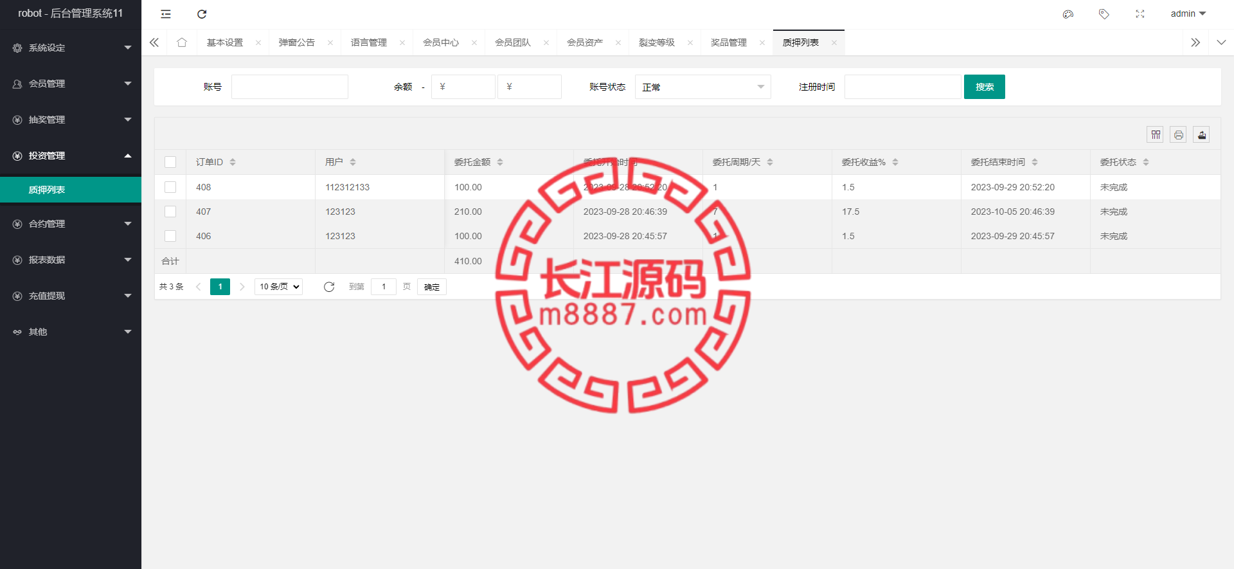This screenshot has height=569, width=1234.
Task: Toggle the sidebar collapse icon
Action: click(166, 14)
